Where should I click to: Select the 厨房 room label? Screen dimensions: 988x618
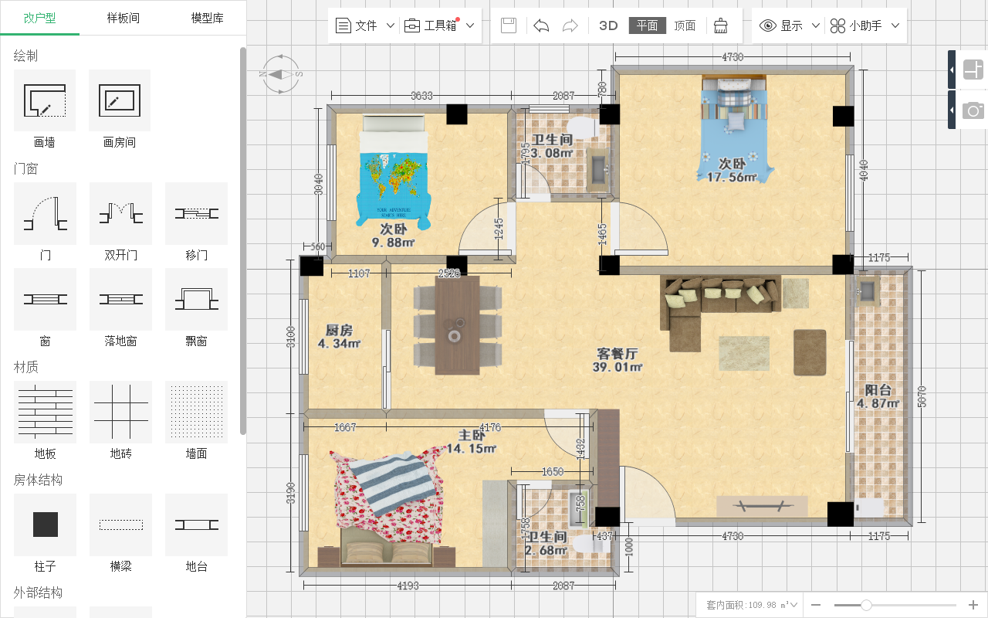[x=338, y=337]
